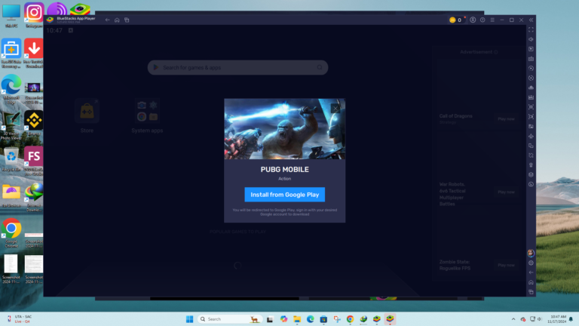Click the taskbar clock showing 10:47 AM
Viewport: 579px width, 326px height.
click(558, 319)
